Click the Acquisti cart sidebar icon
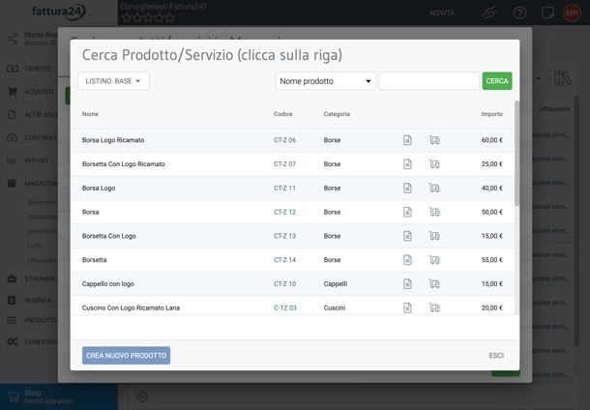Image resolution: width=590 pixels, height=410 pixels. coord(12,92)
